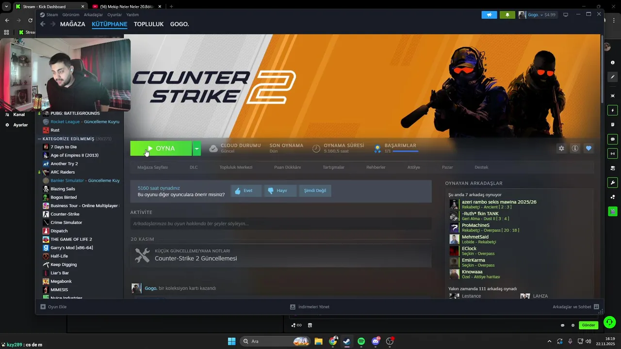This screenshot has width=621, height=349.
Task: Open the Atölye tab
Action: (413, 167)
